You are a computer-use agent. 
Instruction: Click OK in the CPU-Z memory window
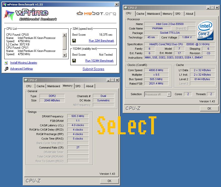pyautogui.click(x=110, y=181)
